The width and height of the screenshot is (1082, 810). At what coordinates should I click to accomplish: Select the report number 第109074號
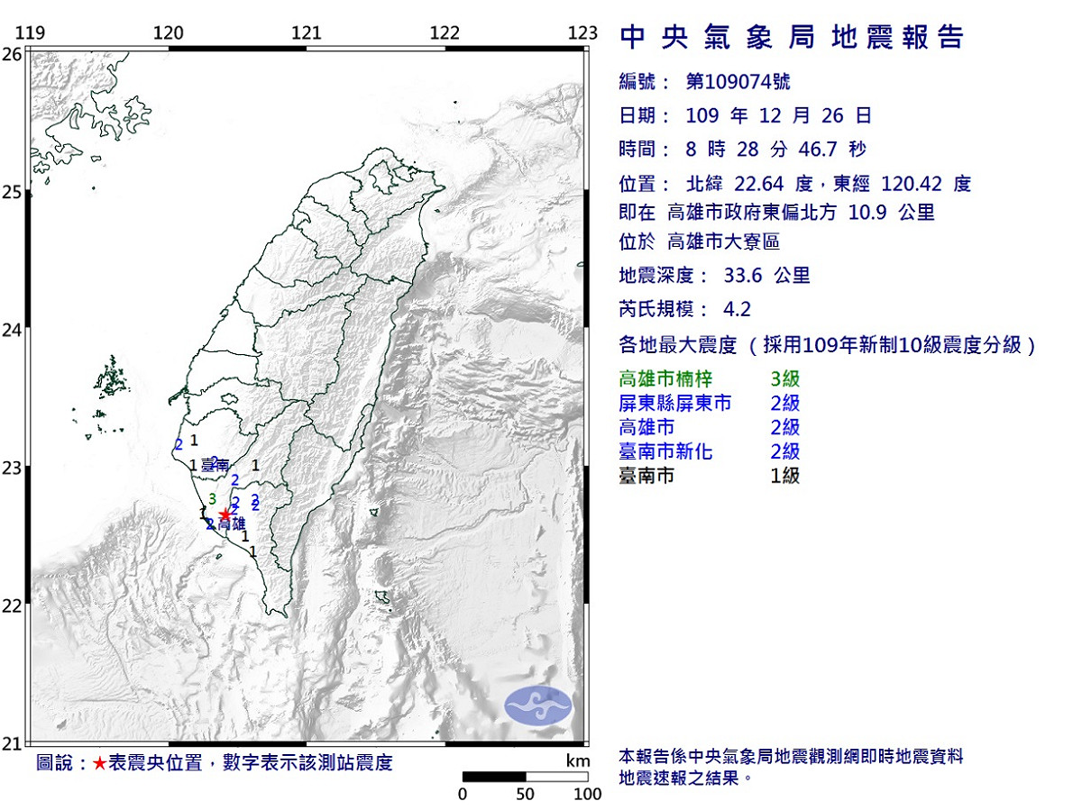coord(738,82)
